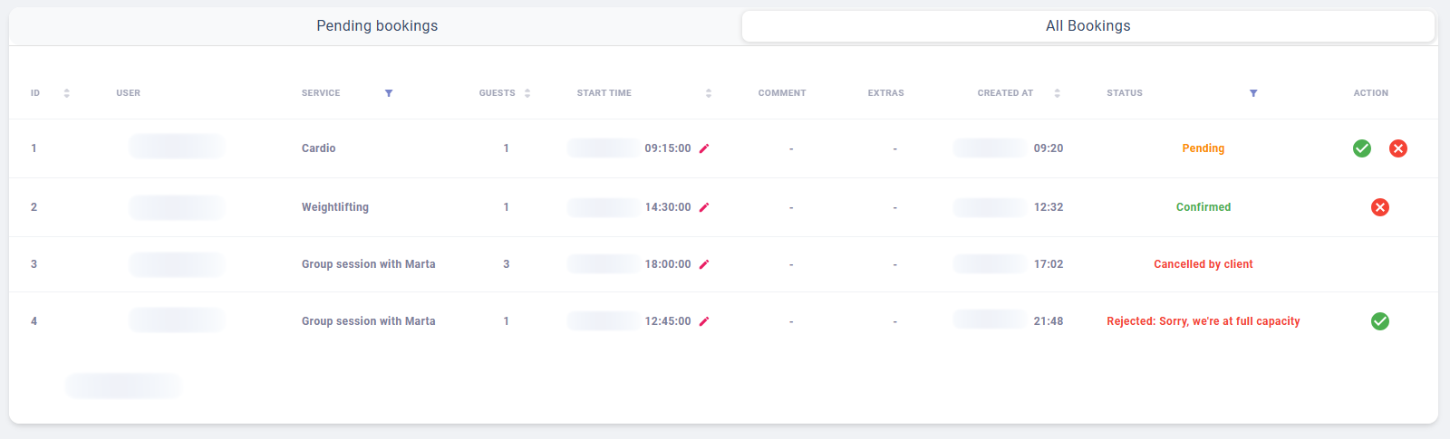
Task: Click the Cancelled by client status
Action: point(1203,264)
